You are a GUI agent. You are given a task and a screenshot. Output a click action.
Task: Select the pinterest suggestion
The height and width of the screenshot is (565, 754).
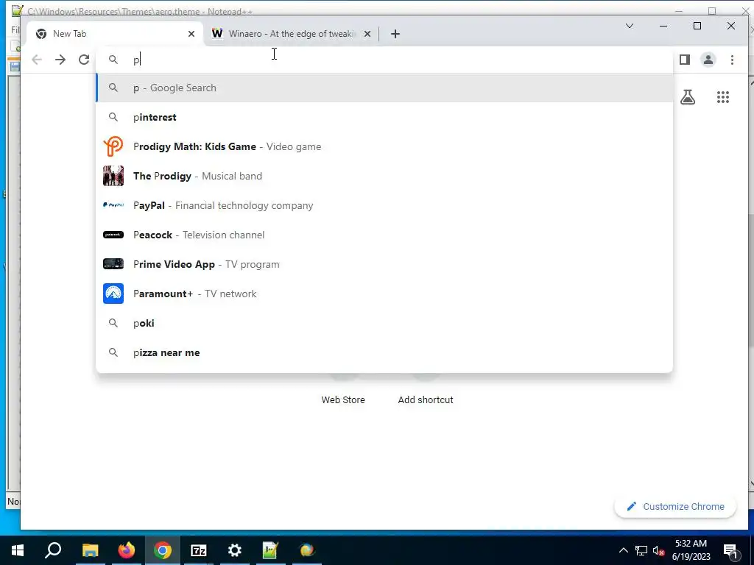pyautogui.click(x=384, y=117)
